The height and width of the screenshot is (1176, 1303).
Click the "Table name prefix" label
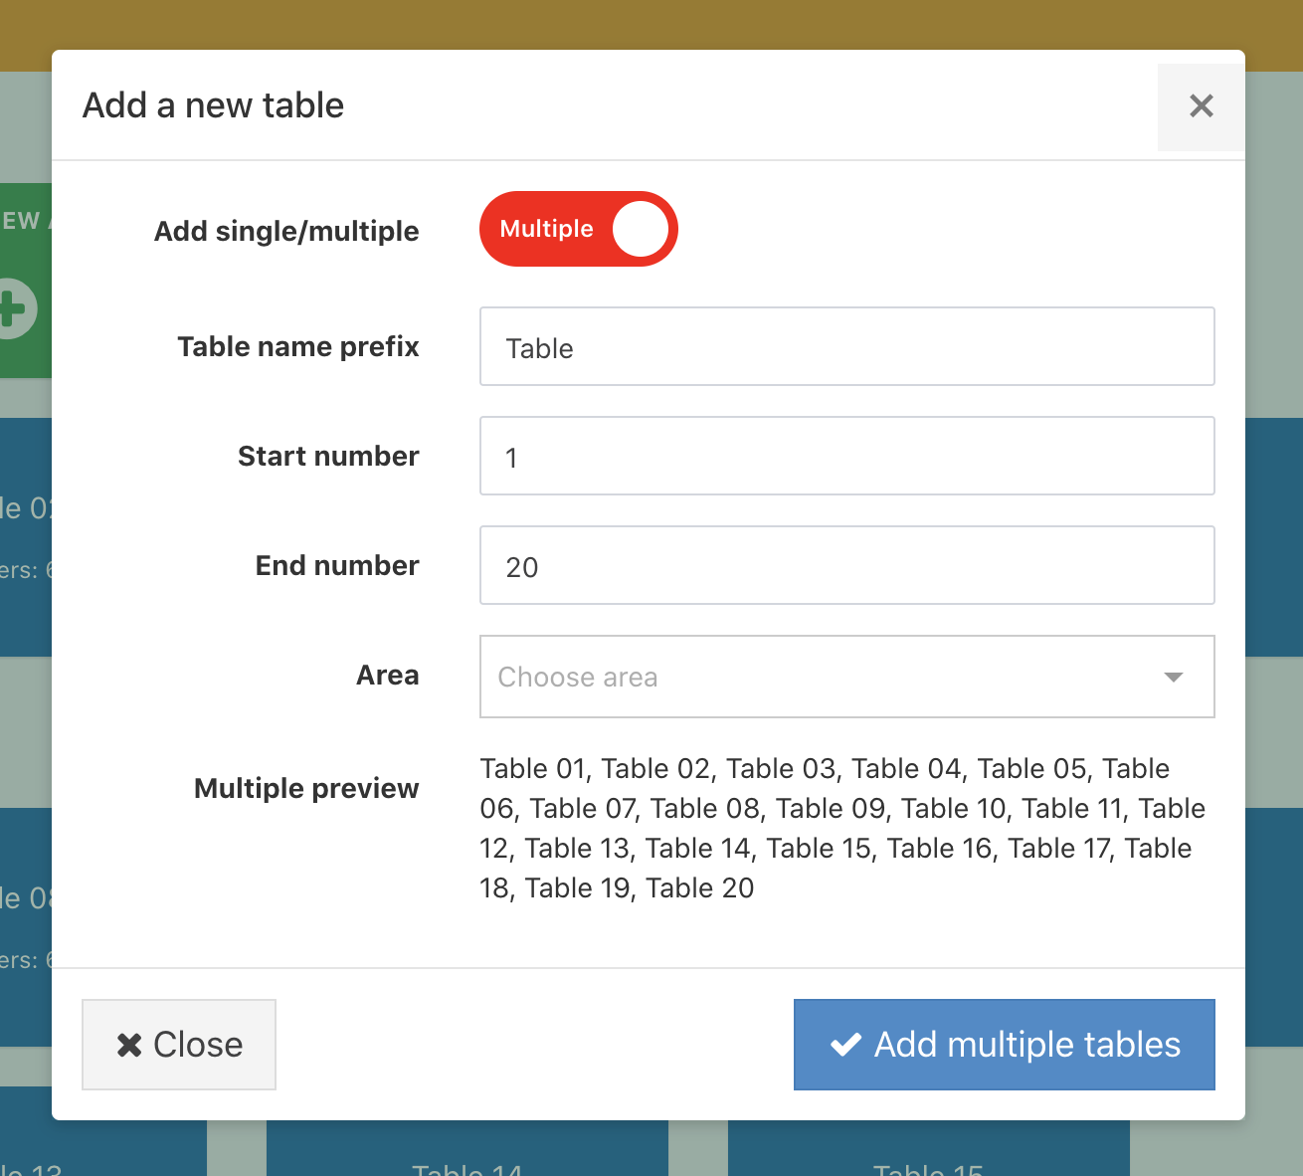298,346
